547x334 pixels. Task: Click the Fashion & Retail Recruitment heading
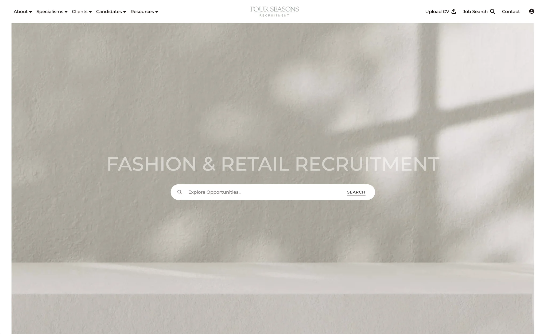(x=273, y=164)
